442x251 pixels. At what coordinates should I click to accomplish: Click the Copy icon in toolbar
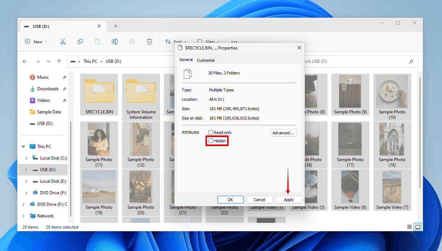click(x=80, y=42)
